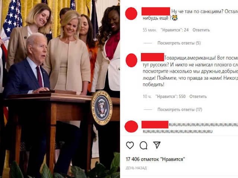Open '"Нравится": 24' likes list
238x178 pixels.
point(174,30)
